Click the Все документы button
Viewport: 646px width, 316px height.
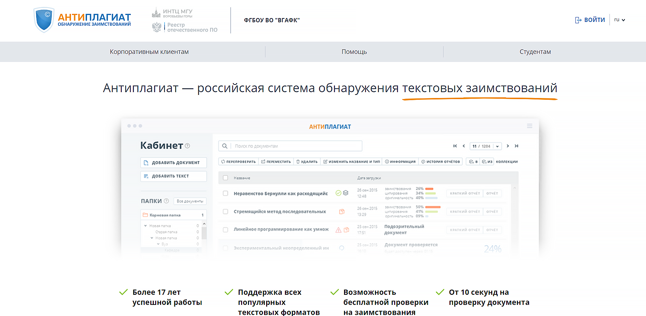190,201
